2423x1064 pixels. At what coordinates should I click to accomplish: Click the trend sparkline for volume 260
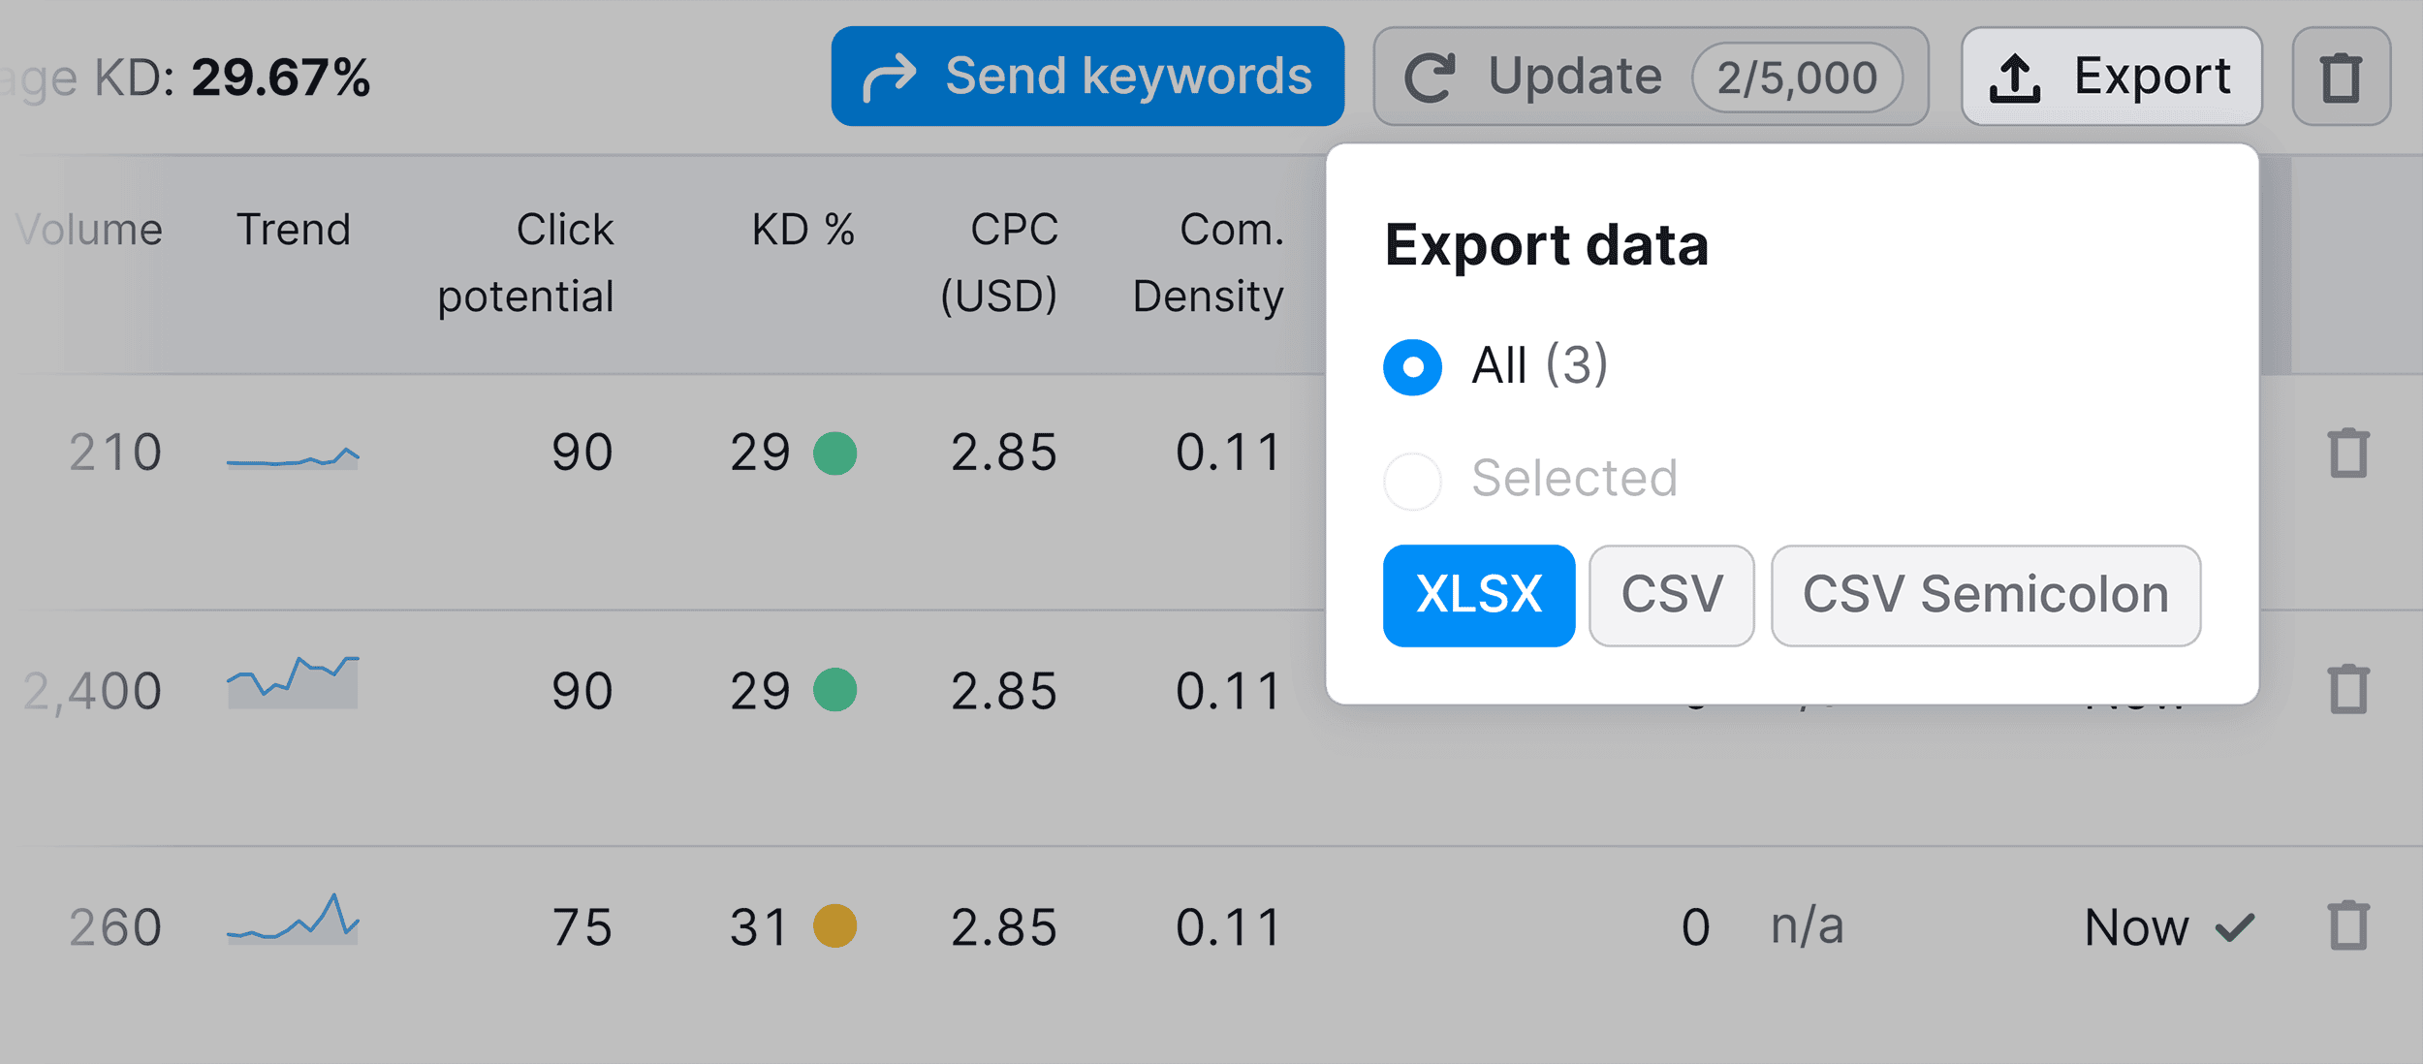(x=293, y=919)
